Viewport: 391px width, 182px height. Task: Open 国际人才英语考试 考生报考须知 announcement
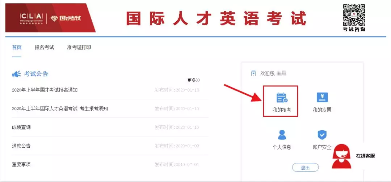coord(60,108)
